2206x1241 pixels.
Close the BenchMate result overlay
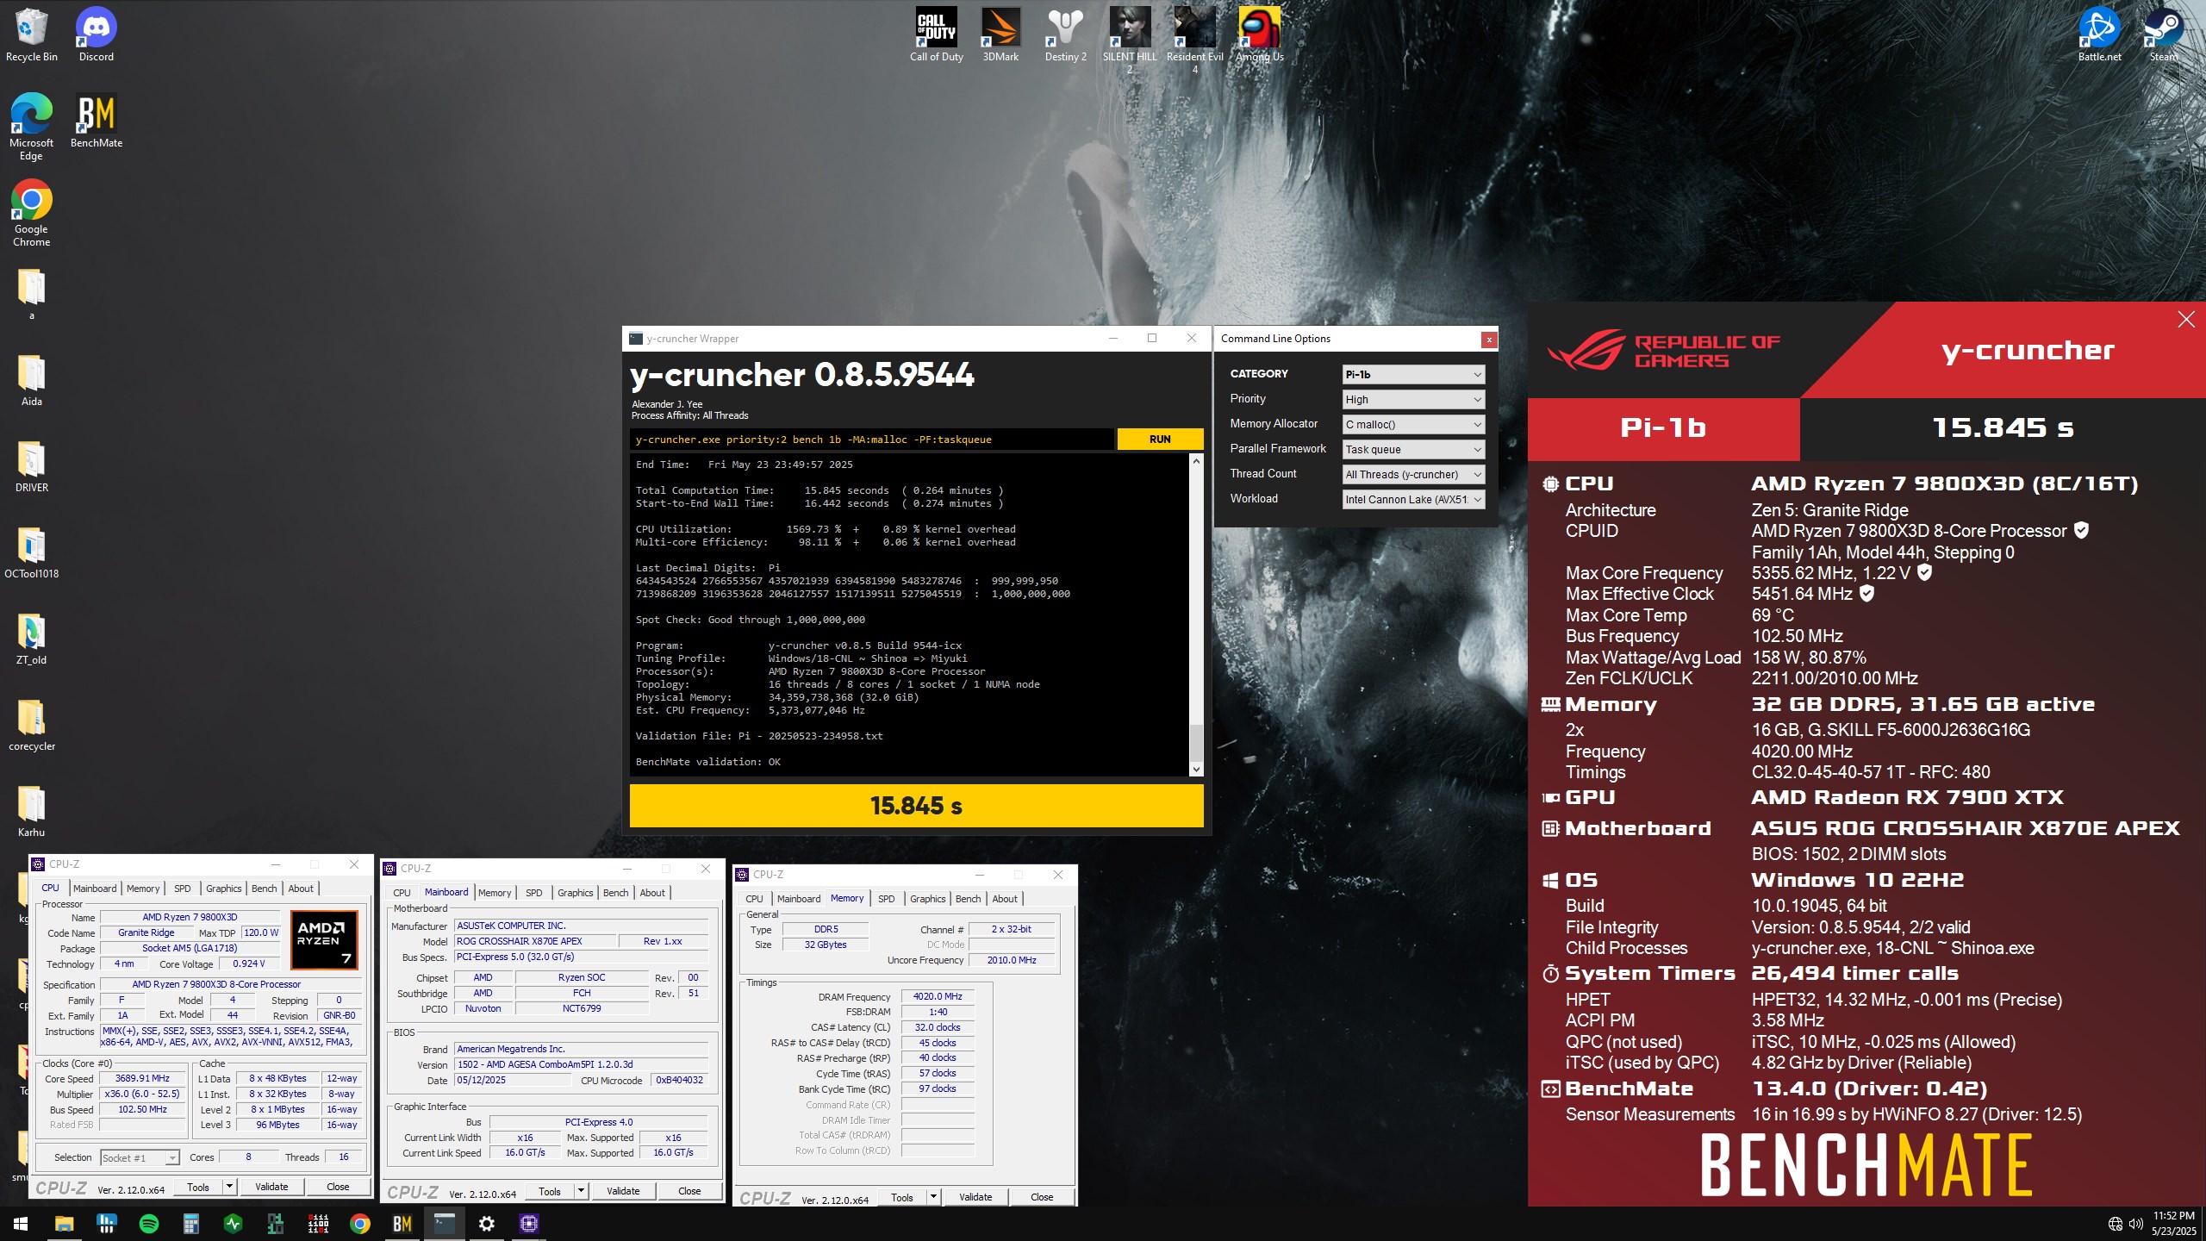coord(2186,320)
